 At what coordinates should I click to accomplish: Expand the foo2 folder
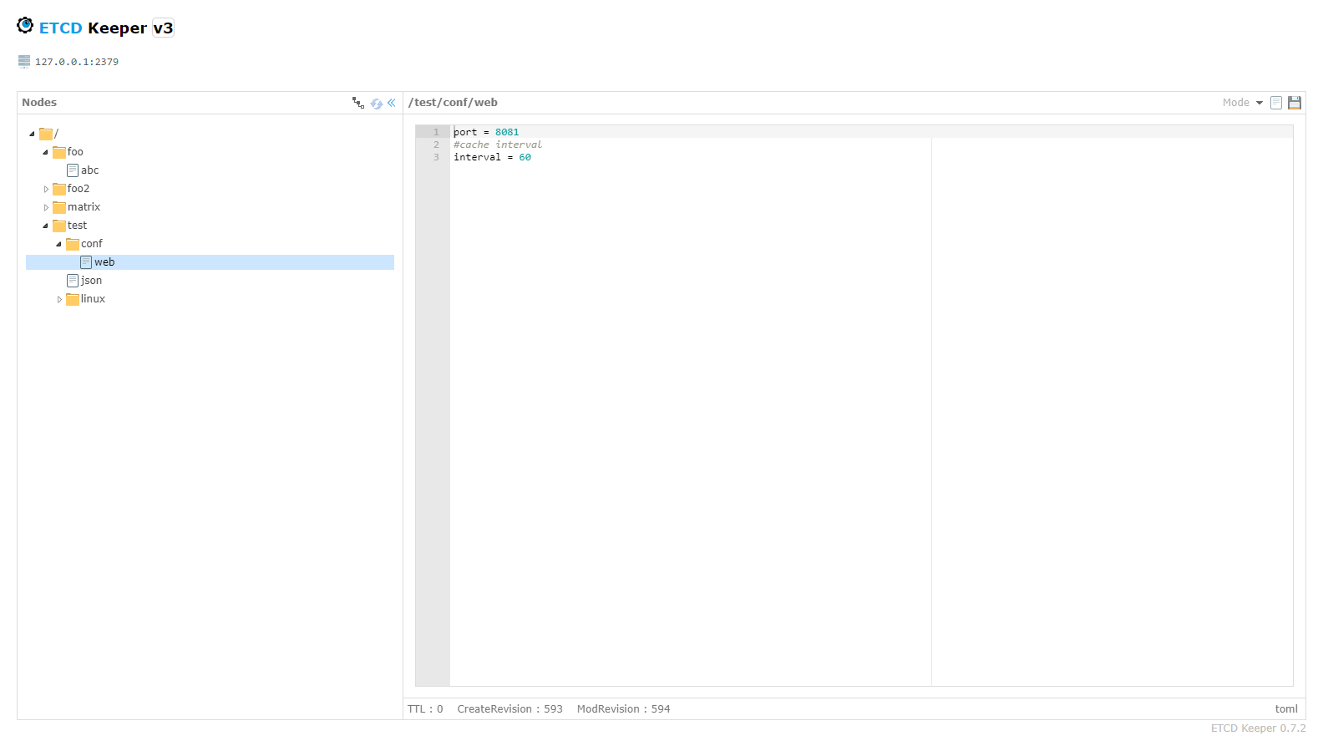pos(46,190)
